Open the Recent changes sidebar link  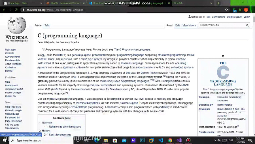13,93
